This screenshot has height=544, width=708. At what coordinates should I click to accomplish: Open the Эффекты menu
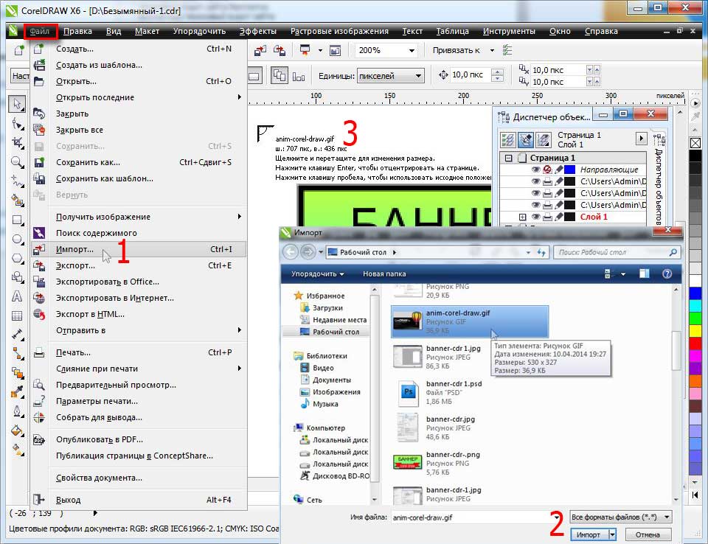click(x=257, y=31)
